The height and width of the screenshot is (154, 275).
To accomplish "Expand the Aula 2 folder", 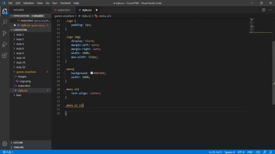I will (x=31, y=35).
